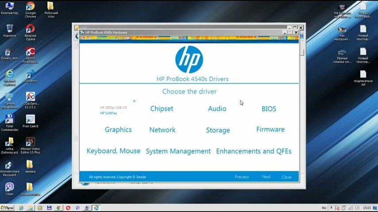Image resolution: width=378 pixels, height=212 pixels.
Task: Click the background window's vertical scrollbar
Action: click(302, 52)
